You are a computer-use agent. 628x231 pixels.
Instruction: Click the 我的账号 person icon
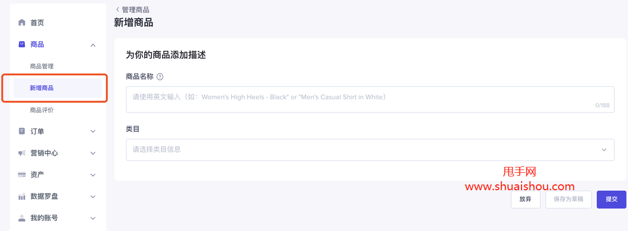coord(22,218)
